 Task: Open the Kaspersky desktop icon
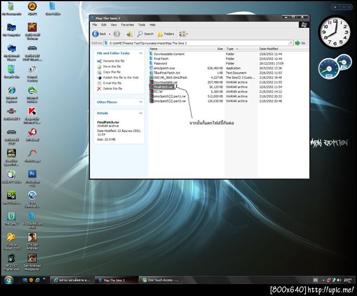pyautogui.click(x=32, y=115)
